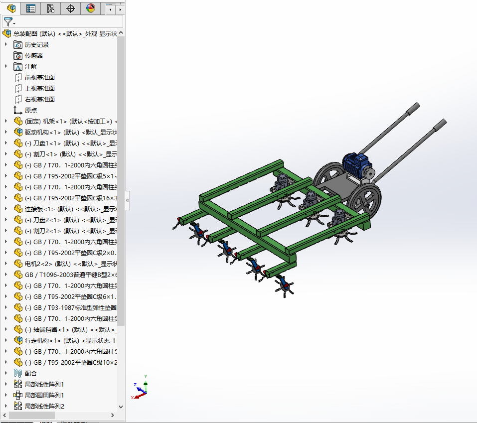Viewport: 477px width, 423px height.
Task: Open the DimXpertManager crosshair tab
Action: point(71,8)
